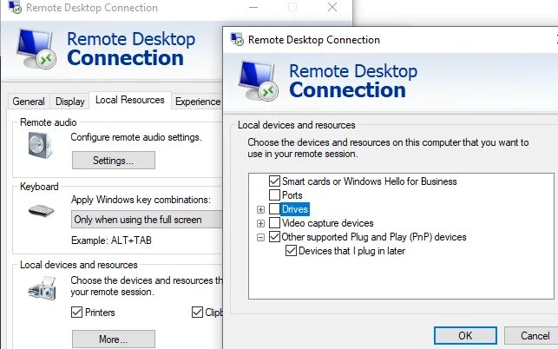Click the Remote Desktop monitor logo in back window
The height and width of the screenshot is (349, 558).
coord(36,49)
